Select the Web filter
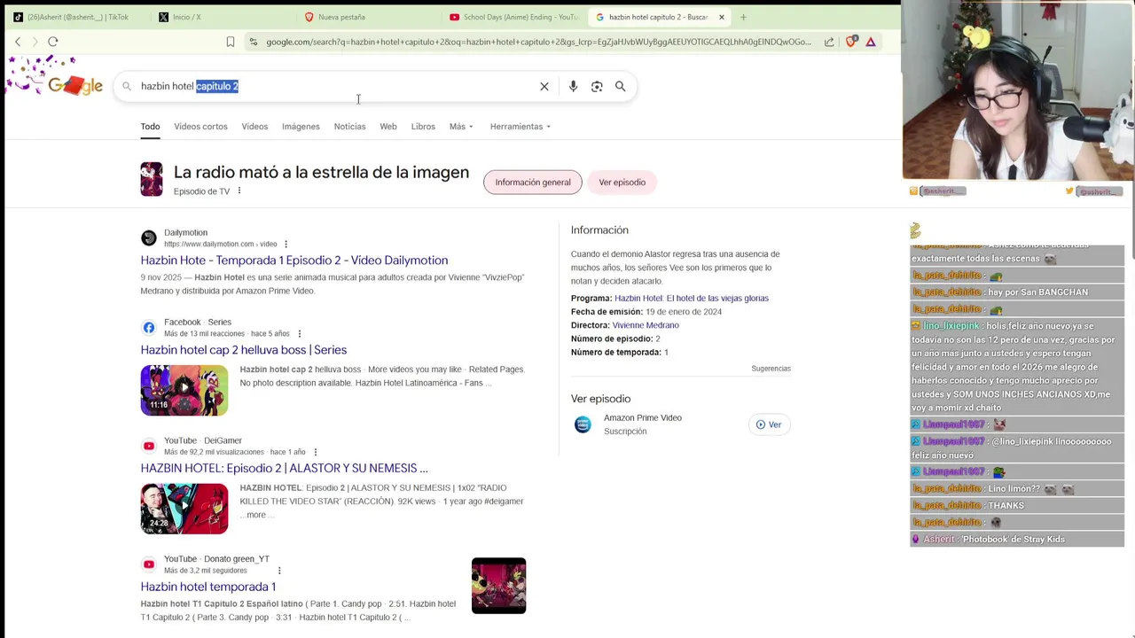The image size is (1135, 638). pos(388,127)
